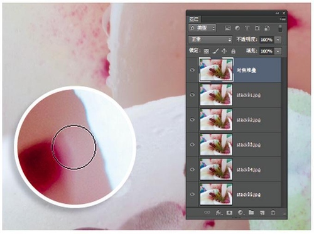Lock all padlock icon

[x=233, y=51]
